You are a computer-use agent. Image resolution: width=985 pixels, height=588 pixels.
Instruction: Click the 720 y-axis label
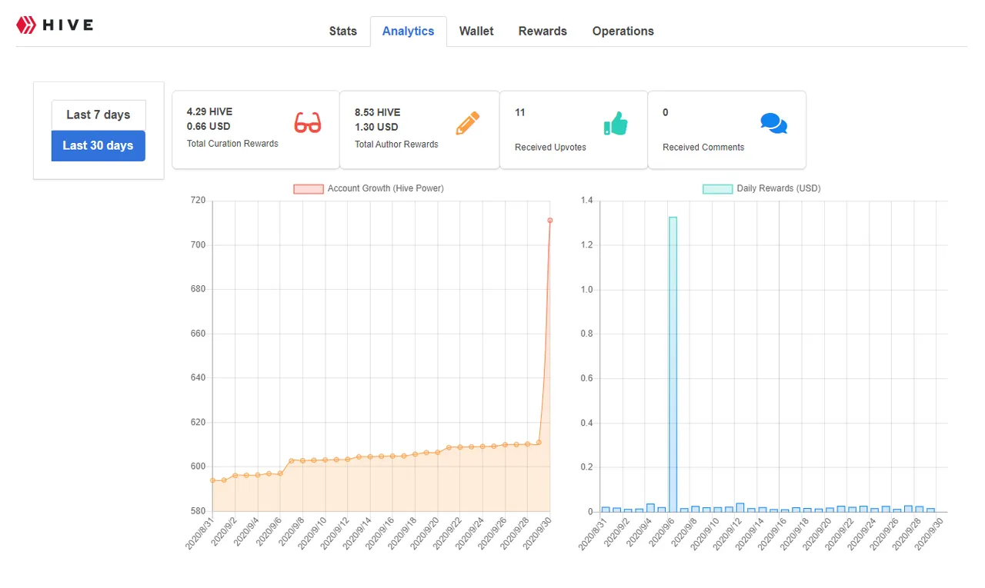(x=198, y=201)
